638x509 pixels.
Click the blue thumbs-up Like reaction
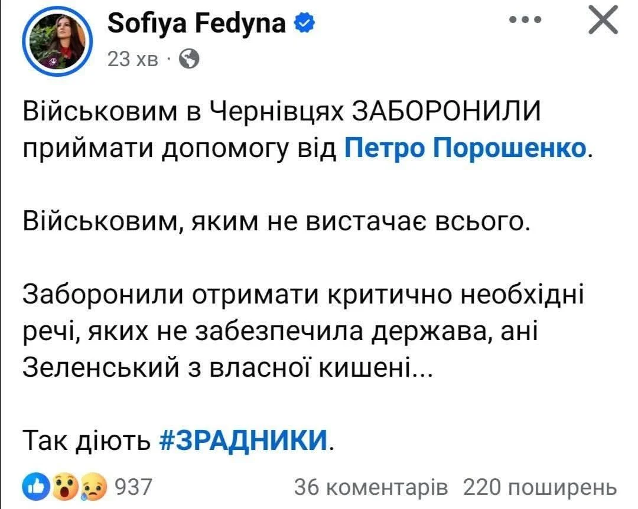[37, 487]
